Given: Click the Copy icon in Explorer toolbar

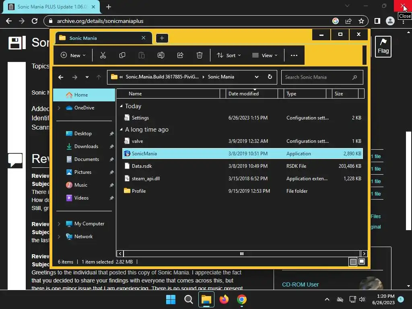Looking at the screenshot, I should click(x=122, y=55).
